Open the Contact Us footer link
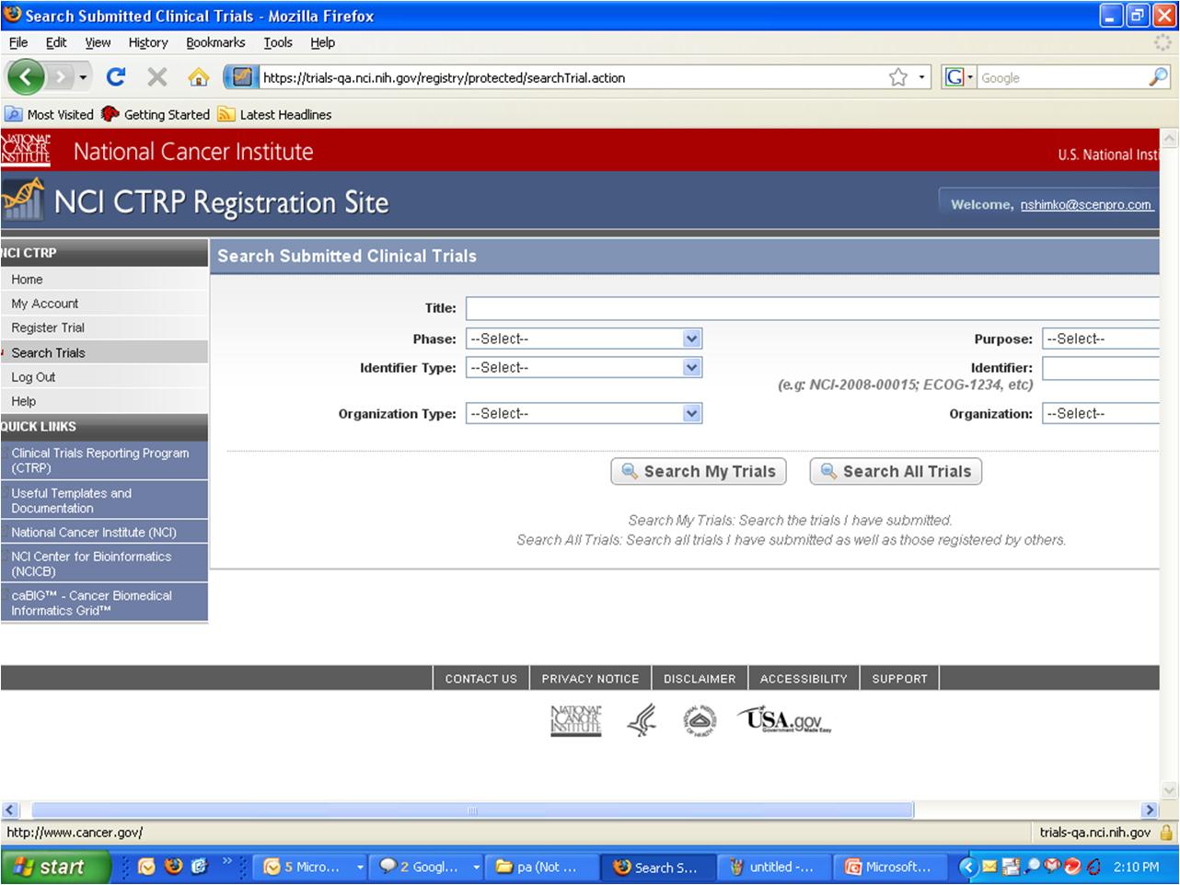 tap(481, 679)
